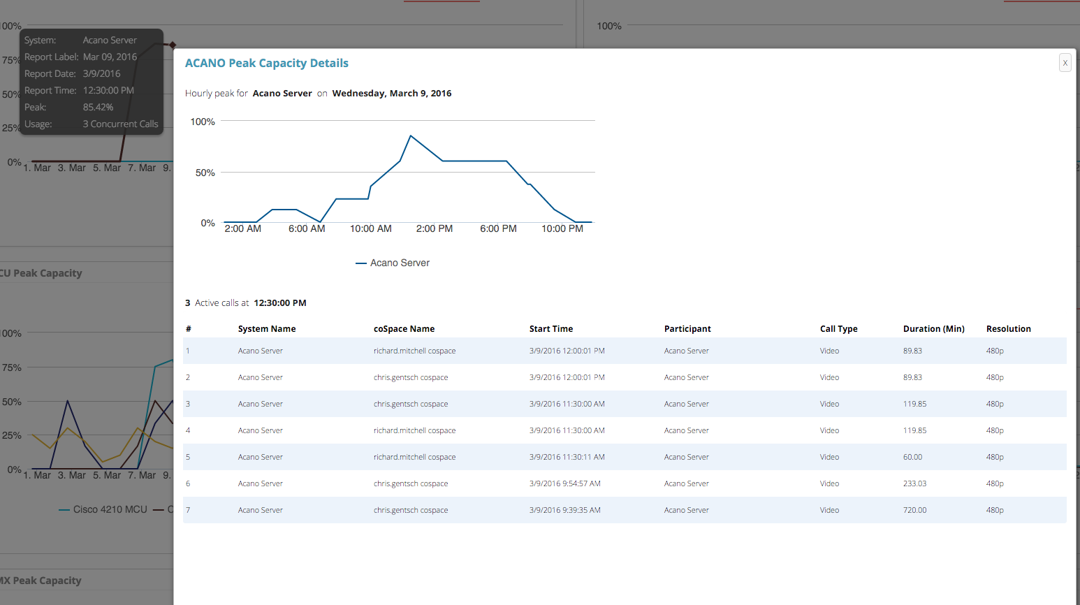Screen dimensions: 1080x605
Task: Toggle Cisco 4210 MCU legend in background chart
Action: pos(103,509)
